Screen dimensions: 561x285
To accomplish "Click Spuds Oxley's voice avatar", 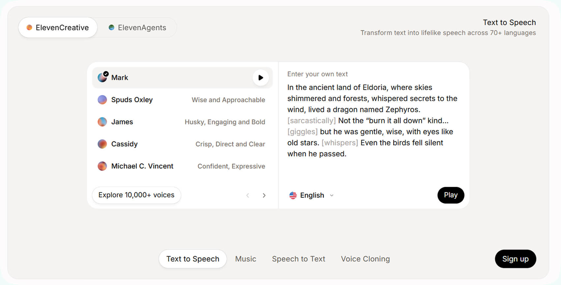I will point(102,100).
